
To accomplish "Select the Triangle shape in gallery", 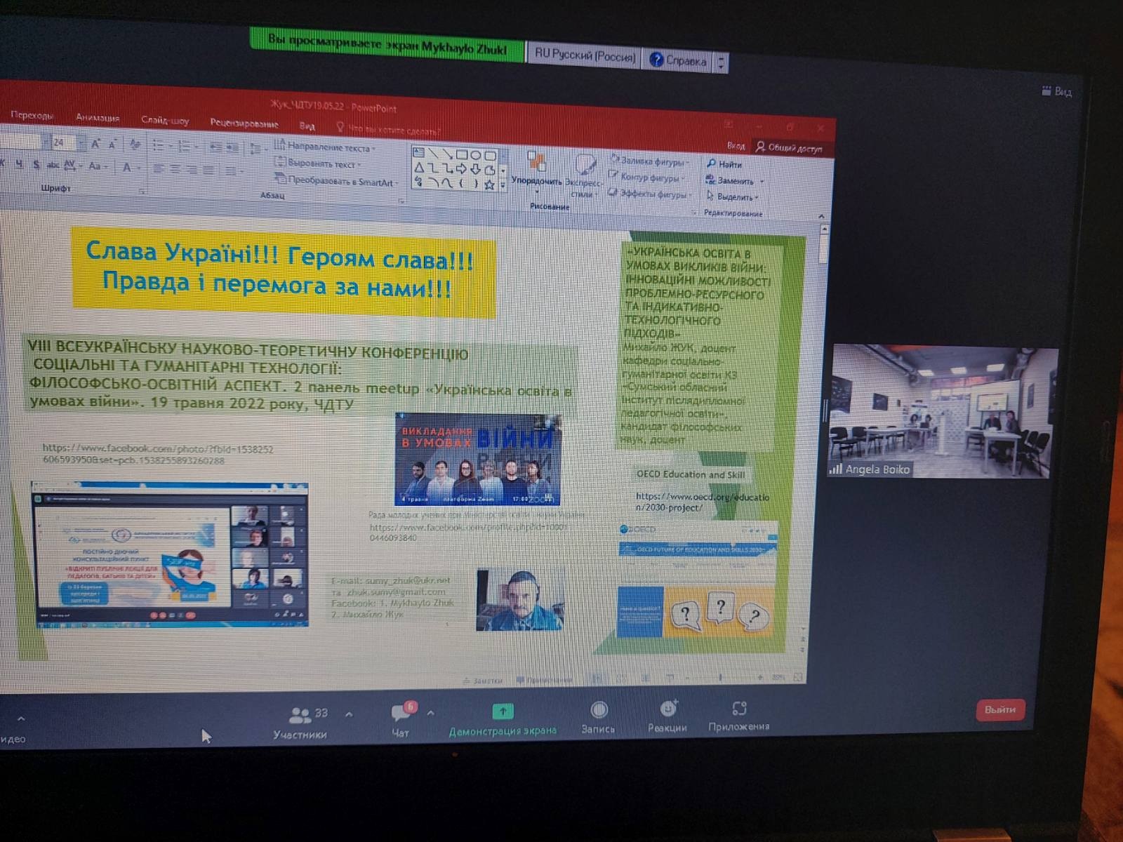I will (419, 168).
